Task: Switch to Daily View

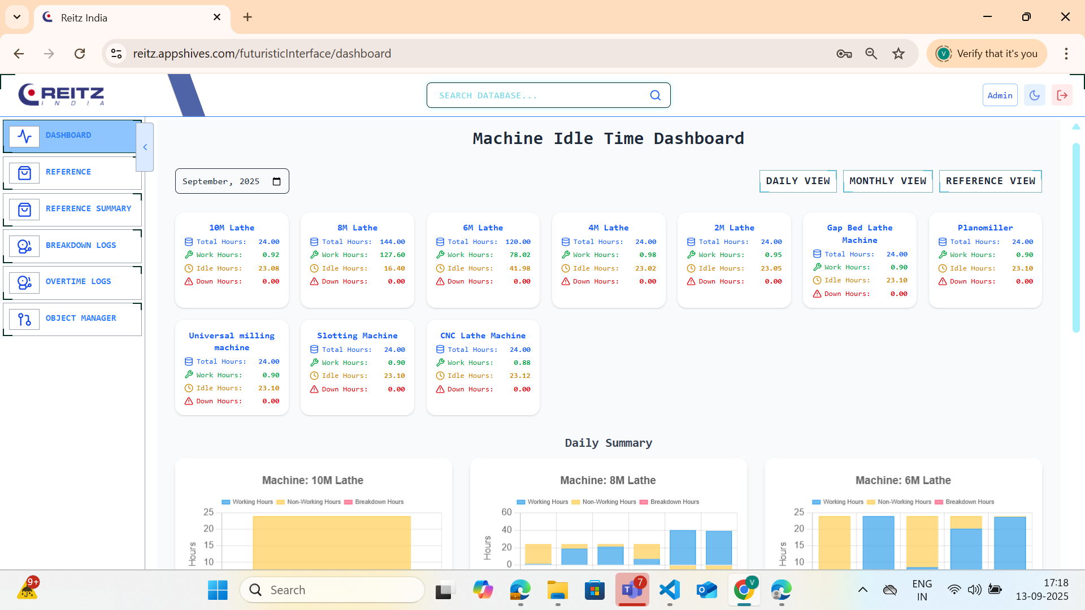Action: pos(797,181)
